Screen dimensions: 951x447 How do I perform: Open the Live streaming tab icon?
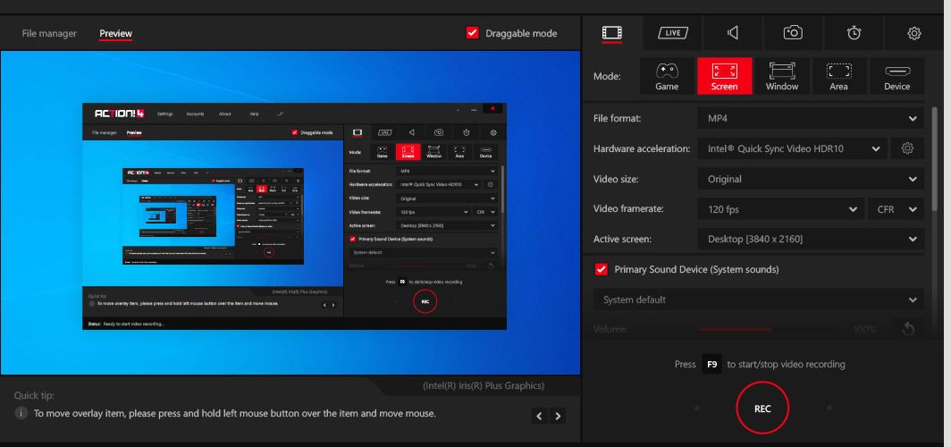[x=673, y=33]
